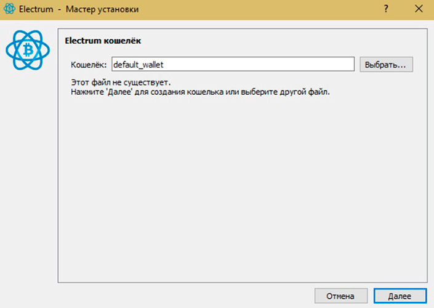Select the default_wallet text in the field
This screenshot has width=434, height=308.
pos(138,64)
